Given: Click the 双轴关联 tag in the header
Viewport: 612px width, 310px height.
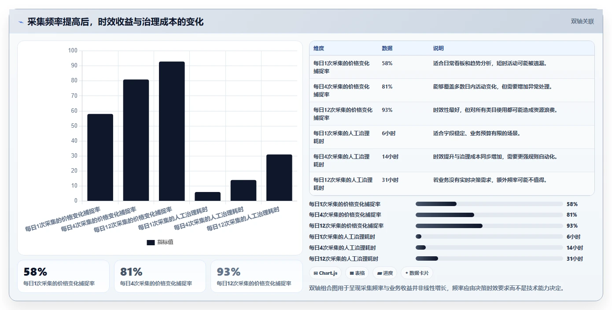Looking at the screenshot, I should click(x=582, y=22).
